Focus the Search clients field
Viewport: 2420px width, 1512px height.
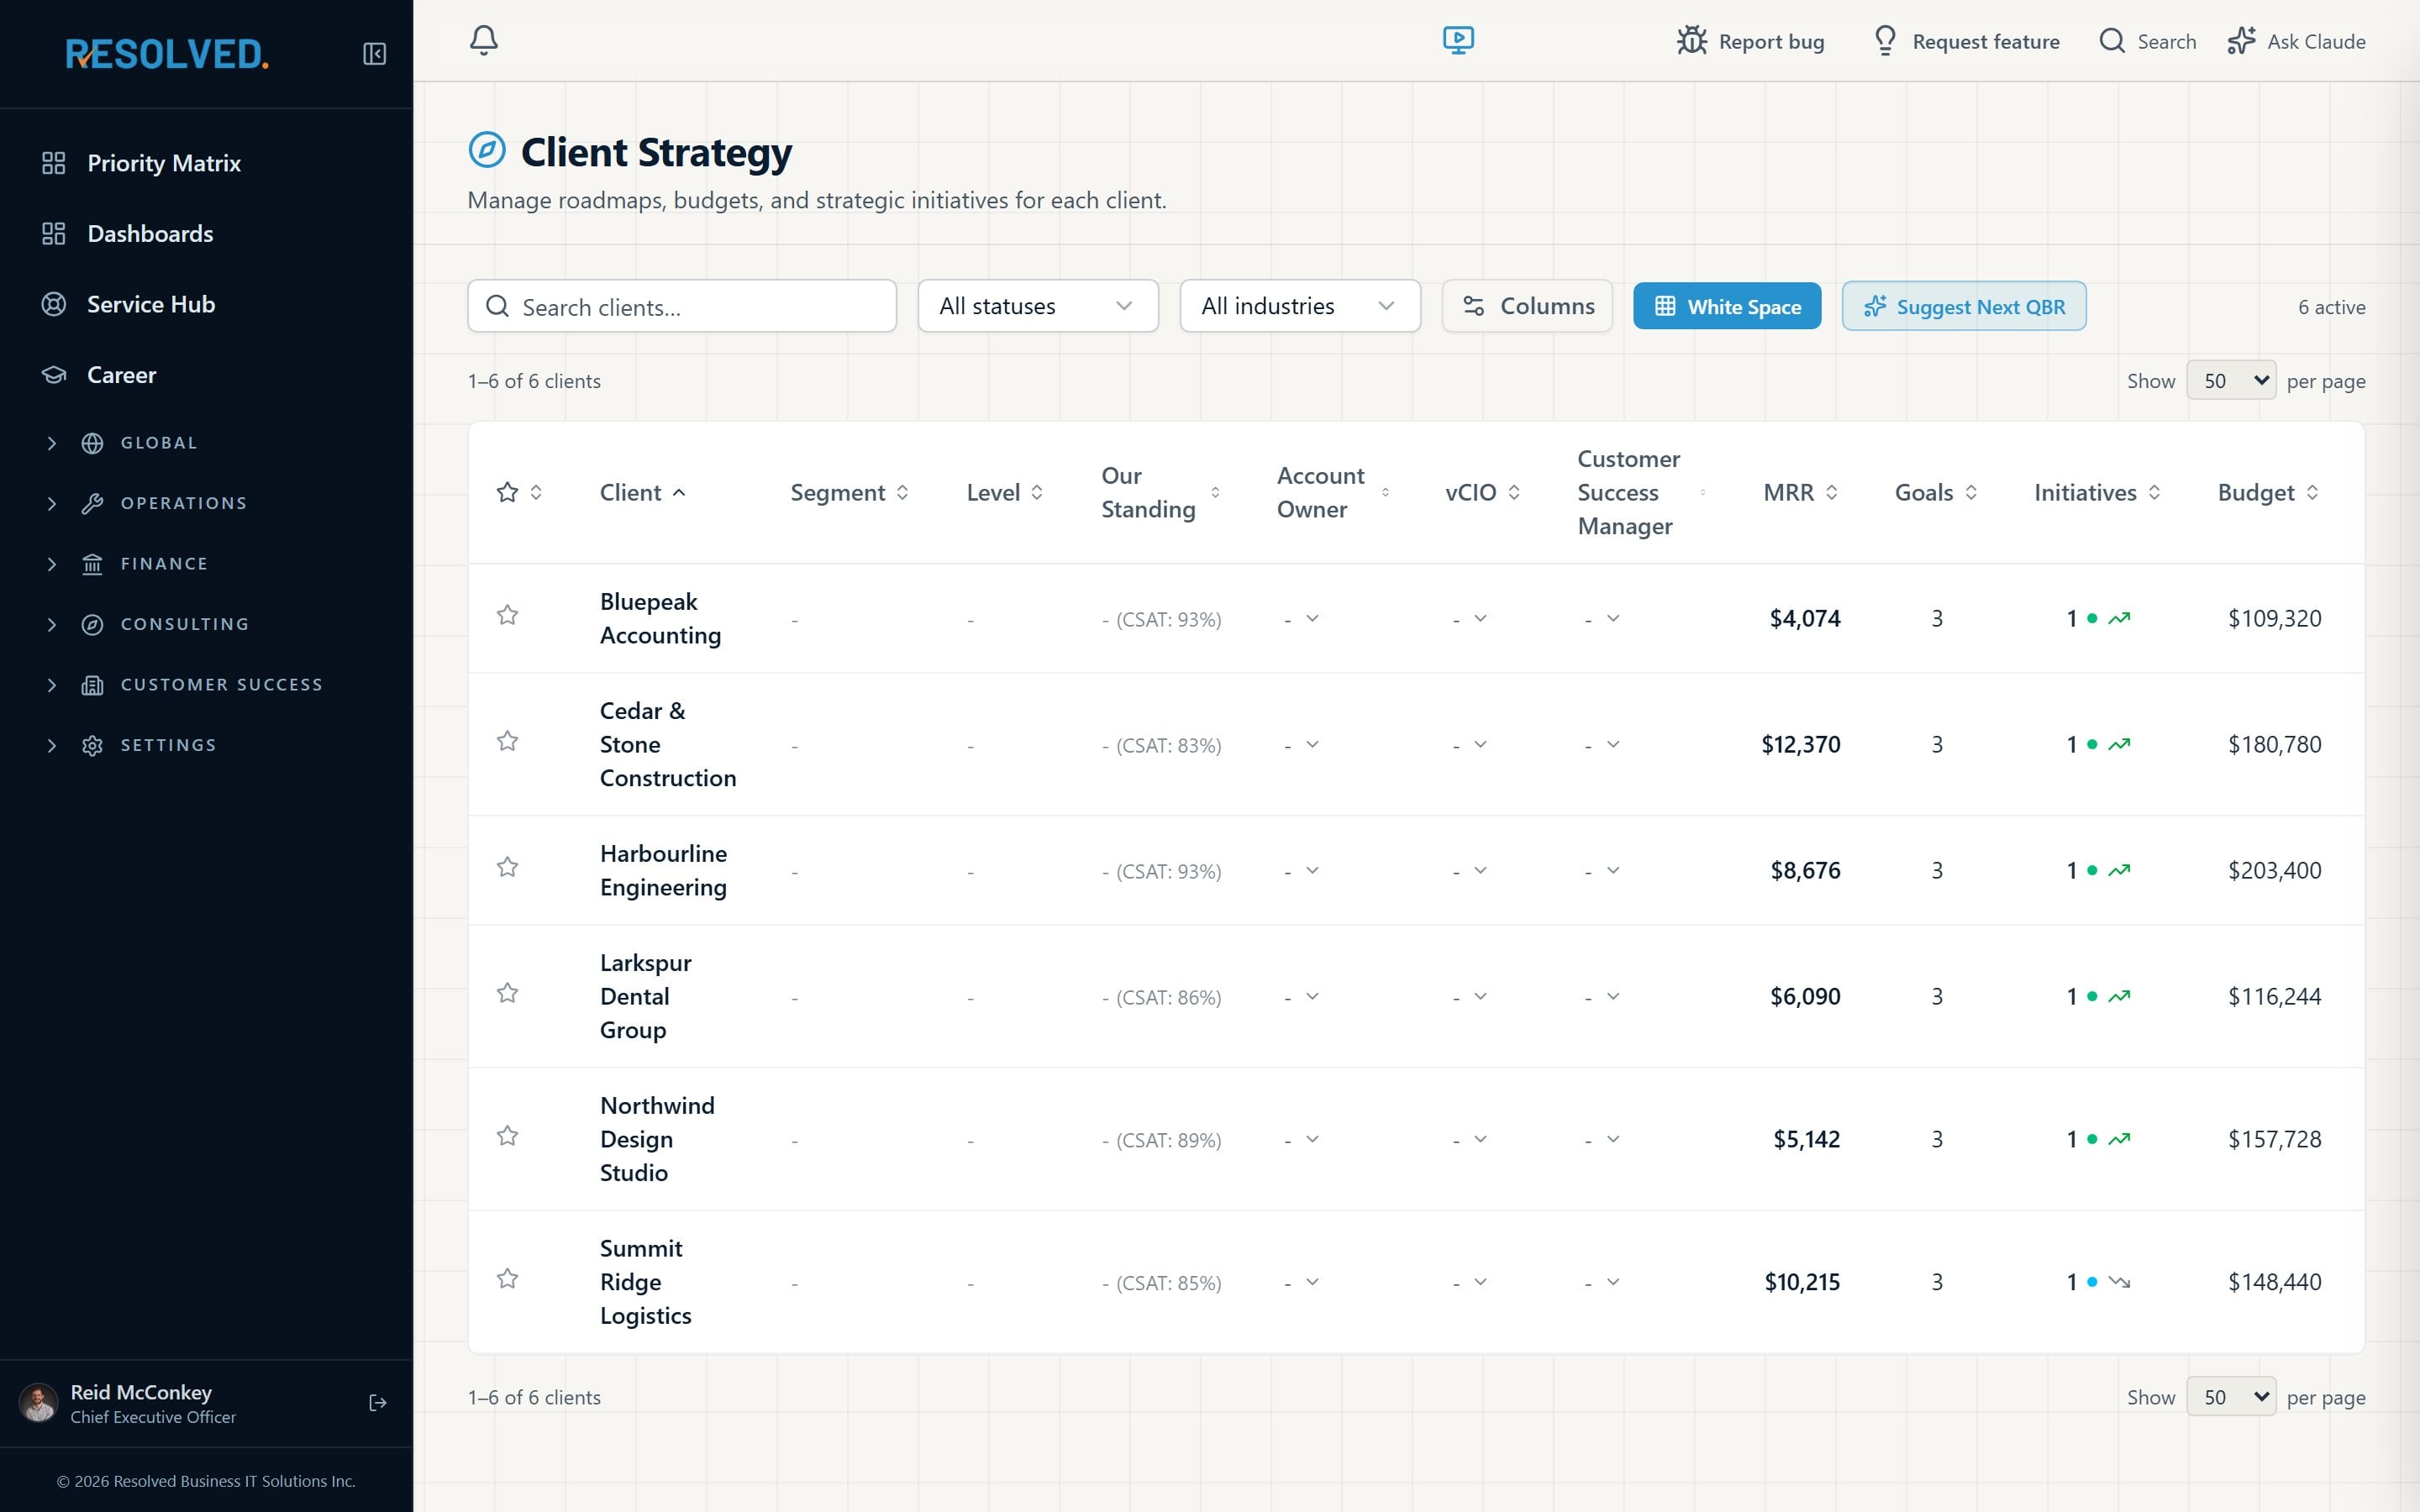click(x=682, y=306)
